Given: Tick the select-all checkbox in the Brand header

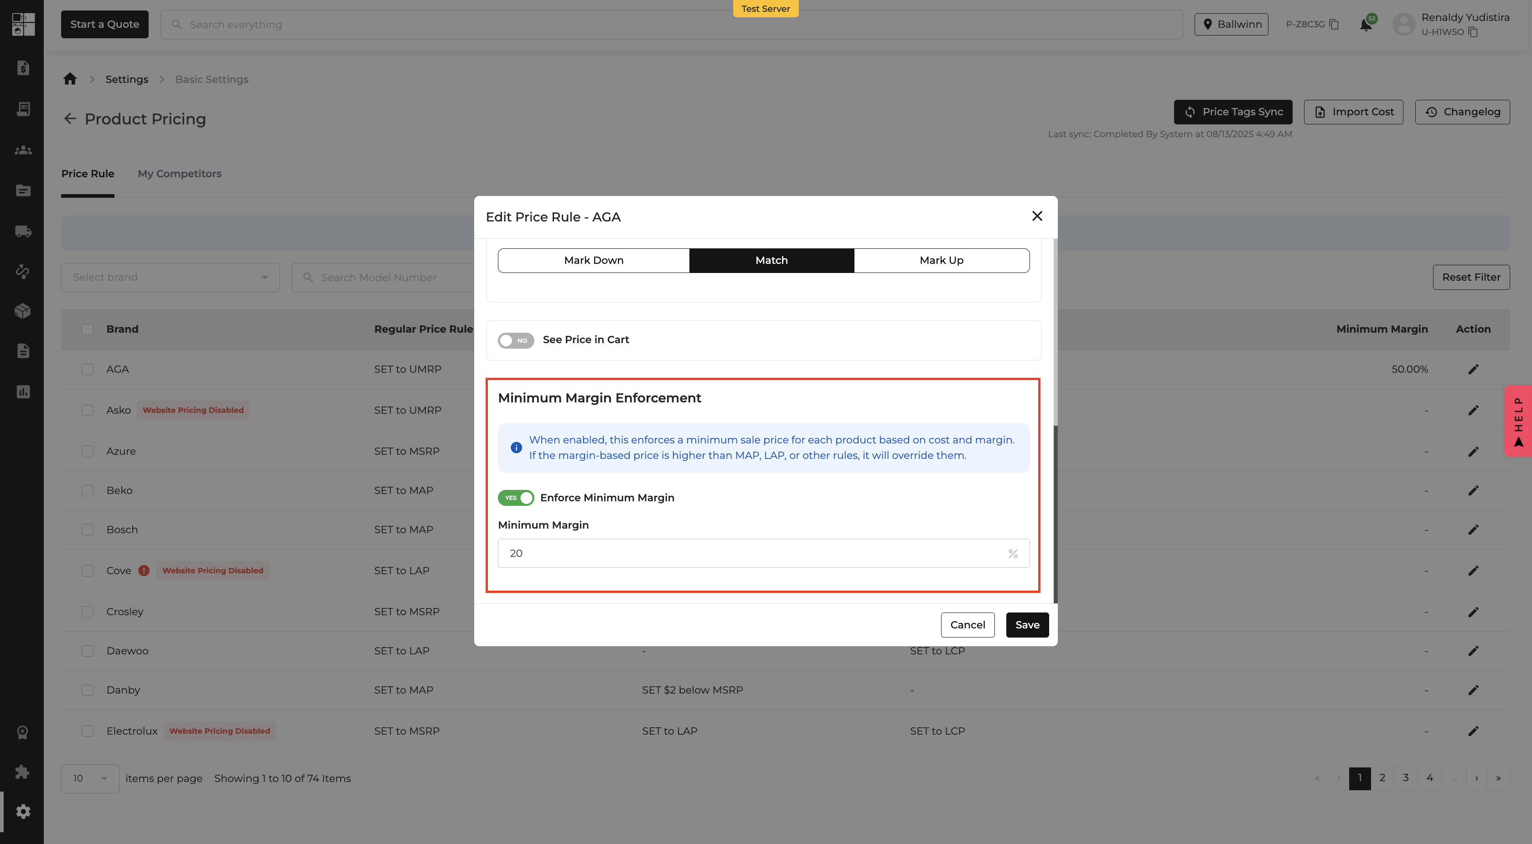Looking at the screenshot, I should [88, 329].
